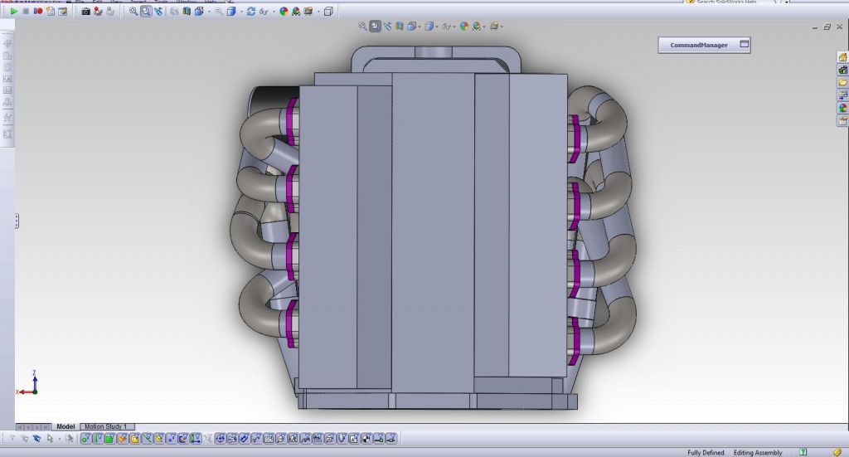The width and height of the screenshot is (849, 457).
Task: Open SolidWorks Resources home tab in task pane
Action: click(x=842, y=57)
